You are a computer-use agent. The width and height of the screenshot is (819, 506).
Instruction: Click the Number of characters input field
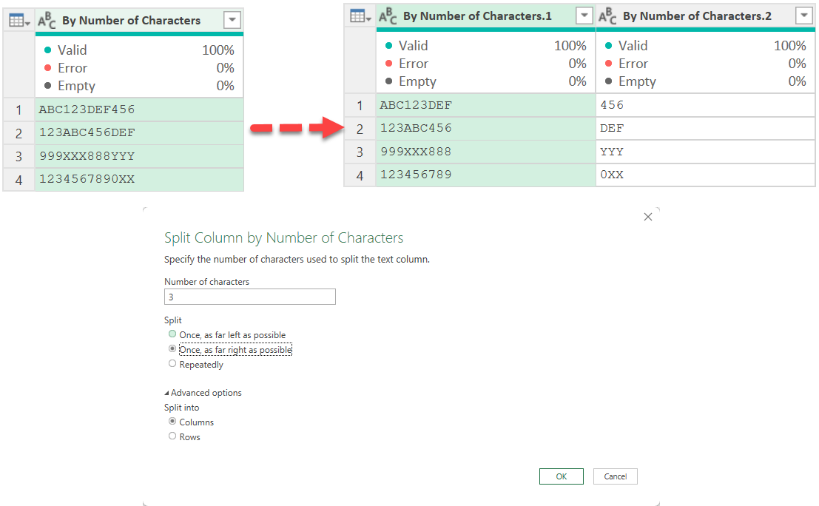pos(249,297)
